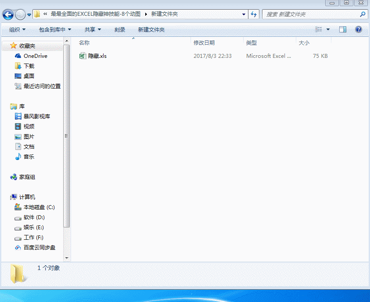Go back with the blue Back arrow
The width and height of the screenshot is (370, 302).
(x=8, y=14)
